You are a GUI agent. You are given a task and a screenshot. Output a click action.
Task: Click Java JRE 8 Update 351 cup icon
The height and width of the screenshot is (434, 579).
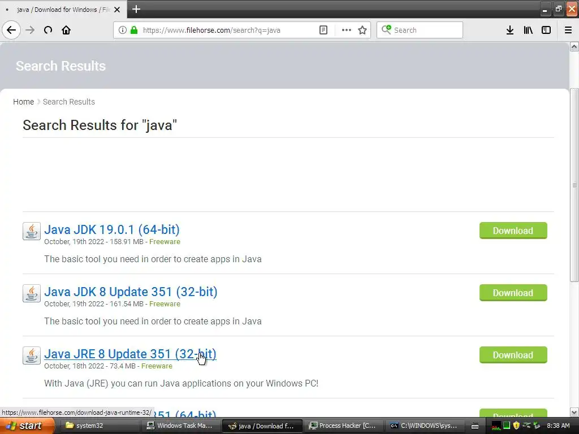(x=32, y=355)
